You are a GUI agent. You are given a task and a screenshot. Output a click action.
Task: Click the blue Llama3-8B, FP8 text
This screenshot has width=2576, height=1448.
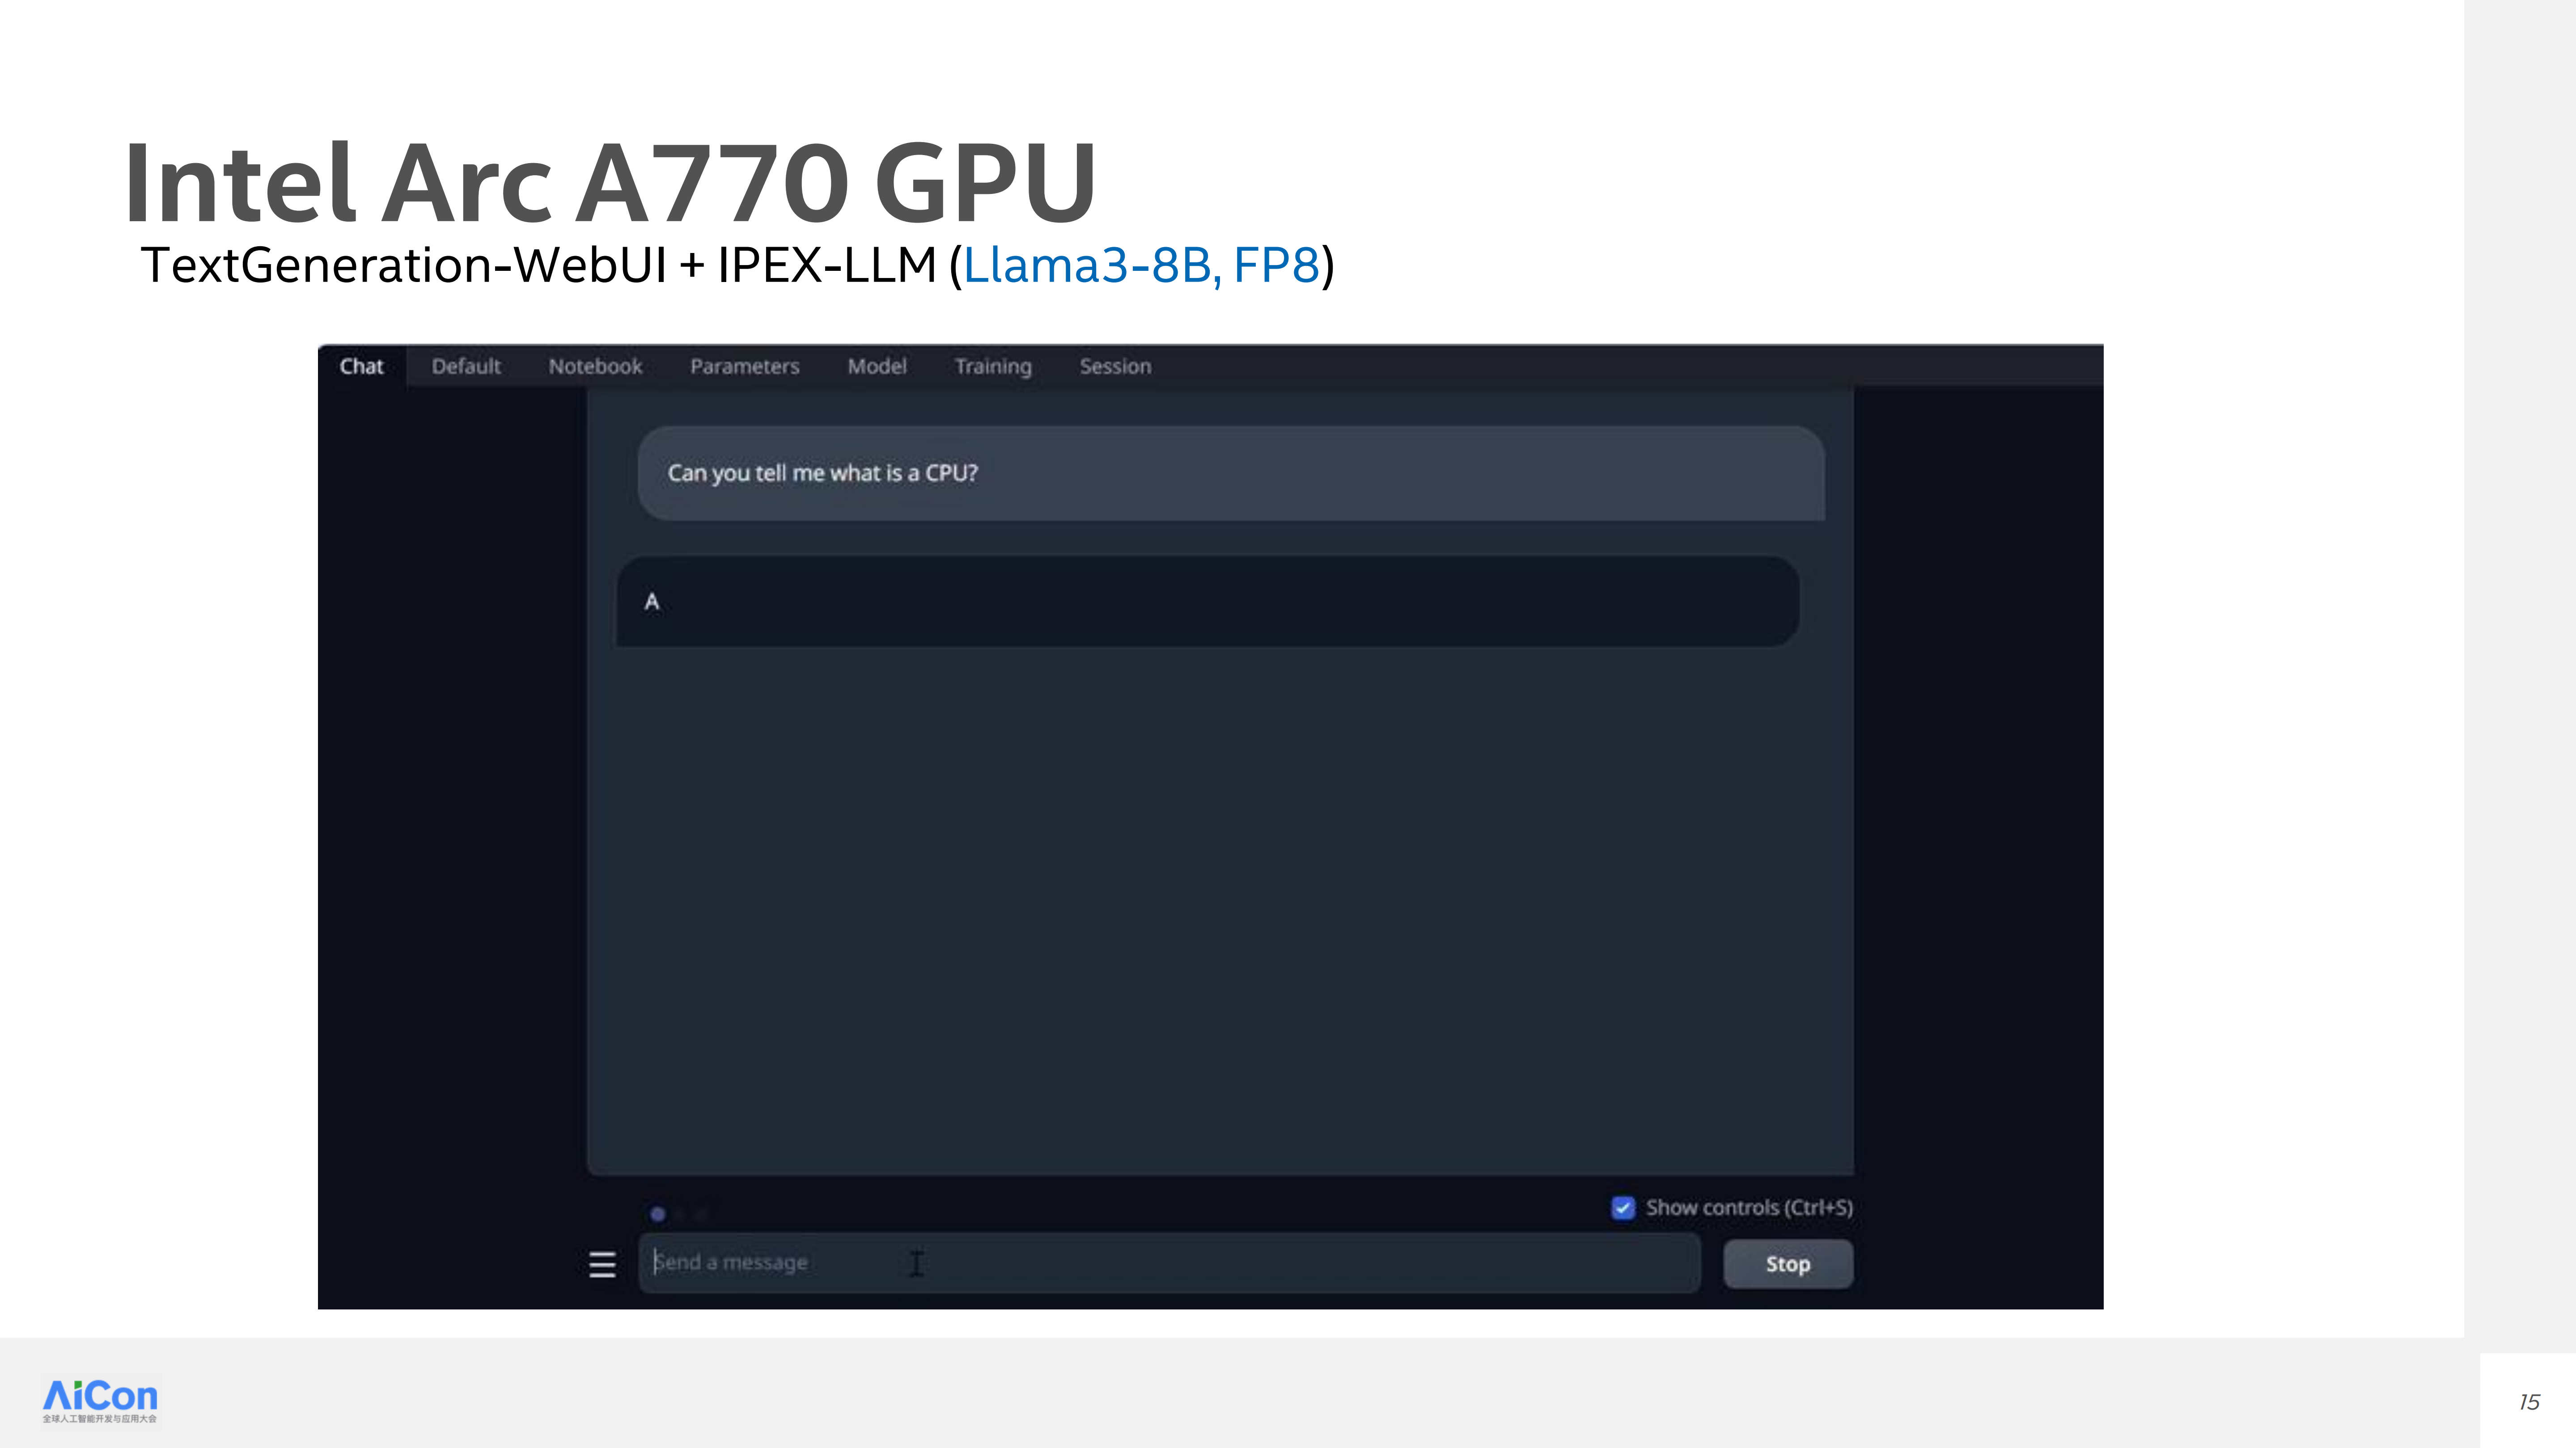[1141, 266]
